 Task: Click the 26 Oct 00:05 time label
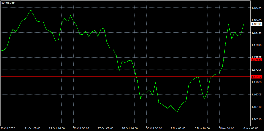coord(81,128)
